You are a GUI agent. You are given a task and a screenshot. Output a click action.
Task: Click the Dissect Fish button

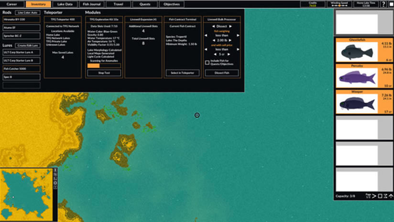(221, 73)
